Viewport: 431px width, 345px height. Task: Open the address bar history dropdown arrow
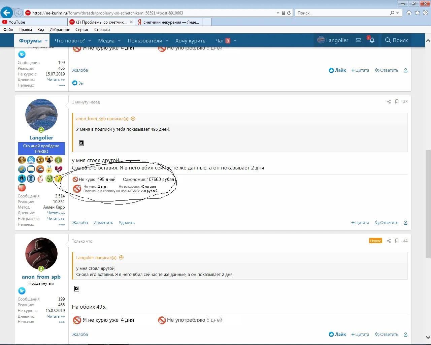pyautogui.click(x=278, y=13)
